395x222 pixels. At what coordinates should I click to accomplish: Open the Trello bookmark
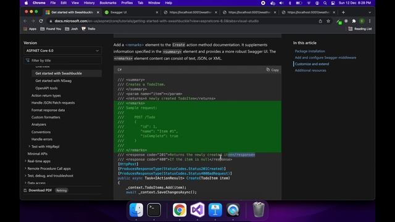[88, 29]
